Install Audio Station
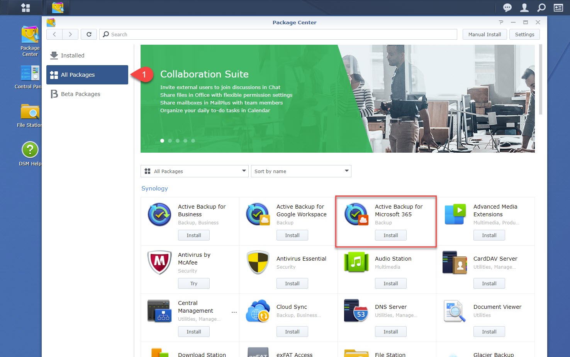This screenshot has height=357, width=570. coord(391,283)
